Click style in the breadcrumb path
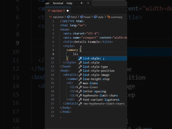 (x=101, y=17)
